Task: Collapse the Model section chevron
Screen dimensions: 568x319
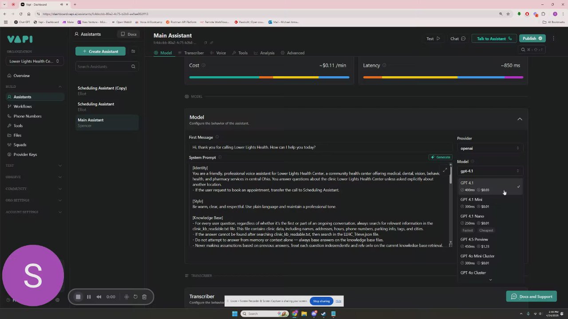Action: click(520, 119)
